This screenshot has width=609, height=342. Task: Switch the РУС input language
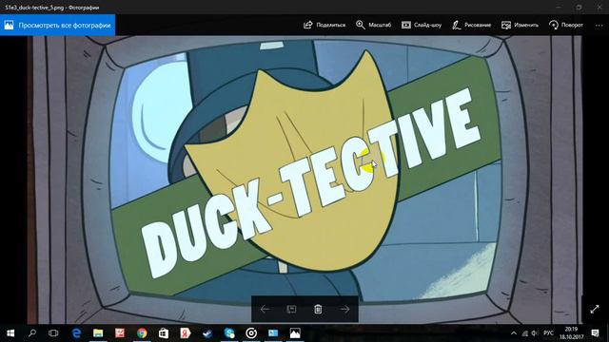pos(548,333)
